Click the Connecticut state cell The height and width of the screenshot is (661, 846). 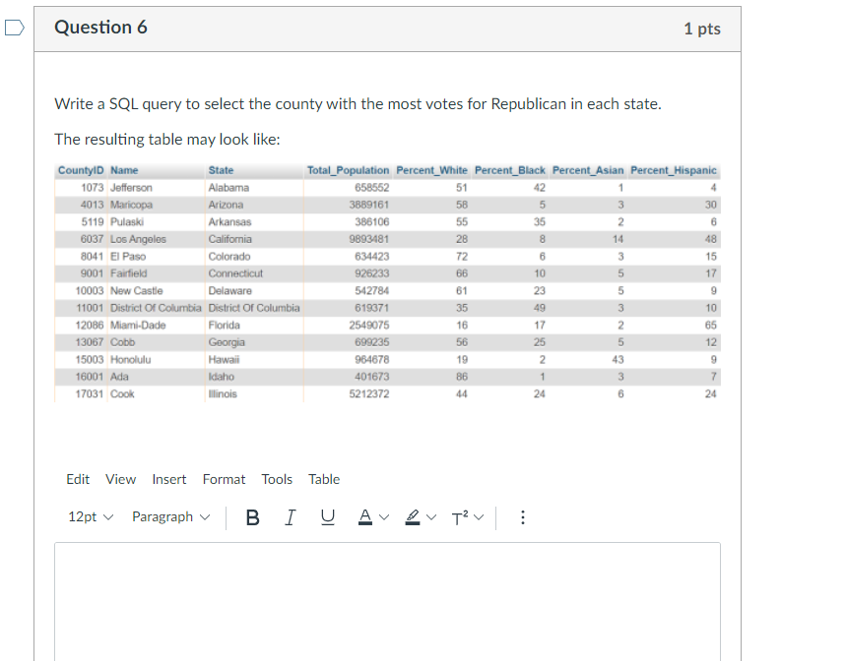[x=235, y=273]
